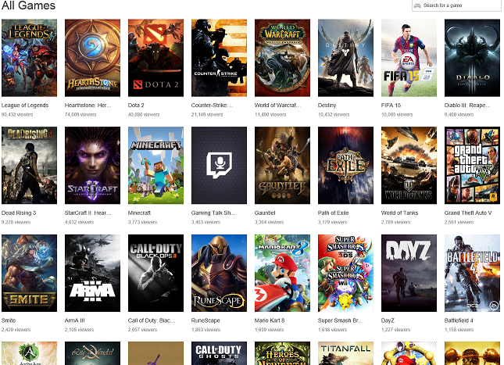Screen dimensions: 504x365
Task: Click the Dota 2 box art
Action: point(155,57)
